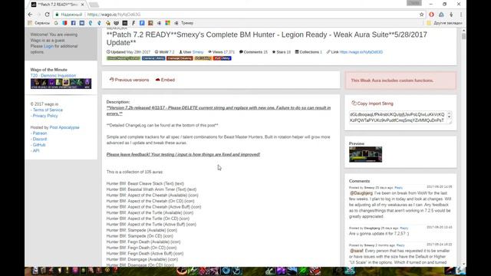Click 'Hunter BM: Feign Death (Active Buff)' line
Screen dimensions: 491x276
click(x=145, y=254)
